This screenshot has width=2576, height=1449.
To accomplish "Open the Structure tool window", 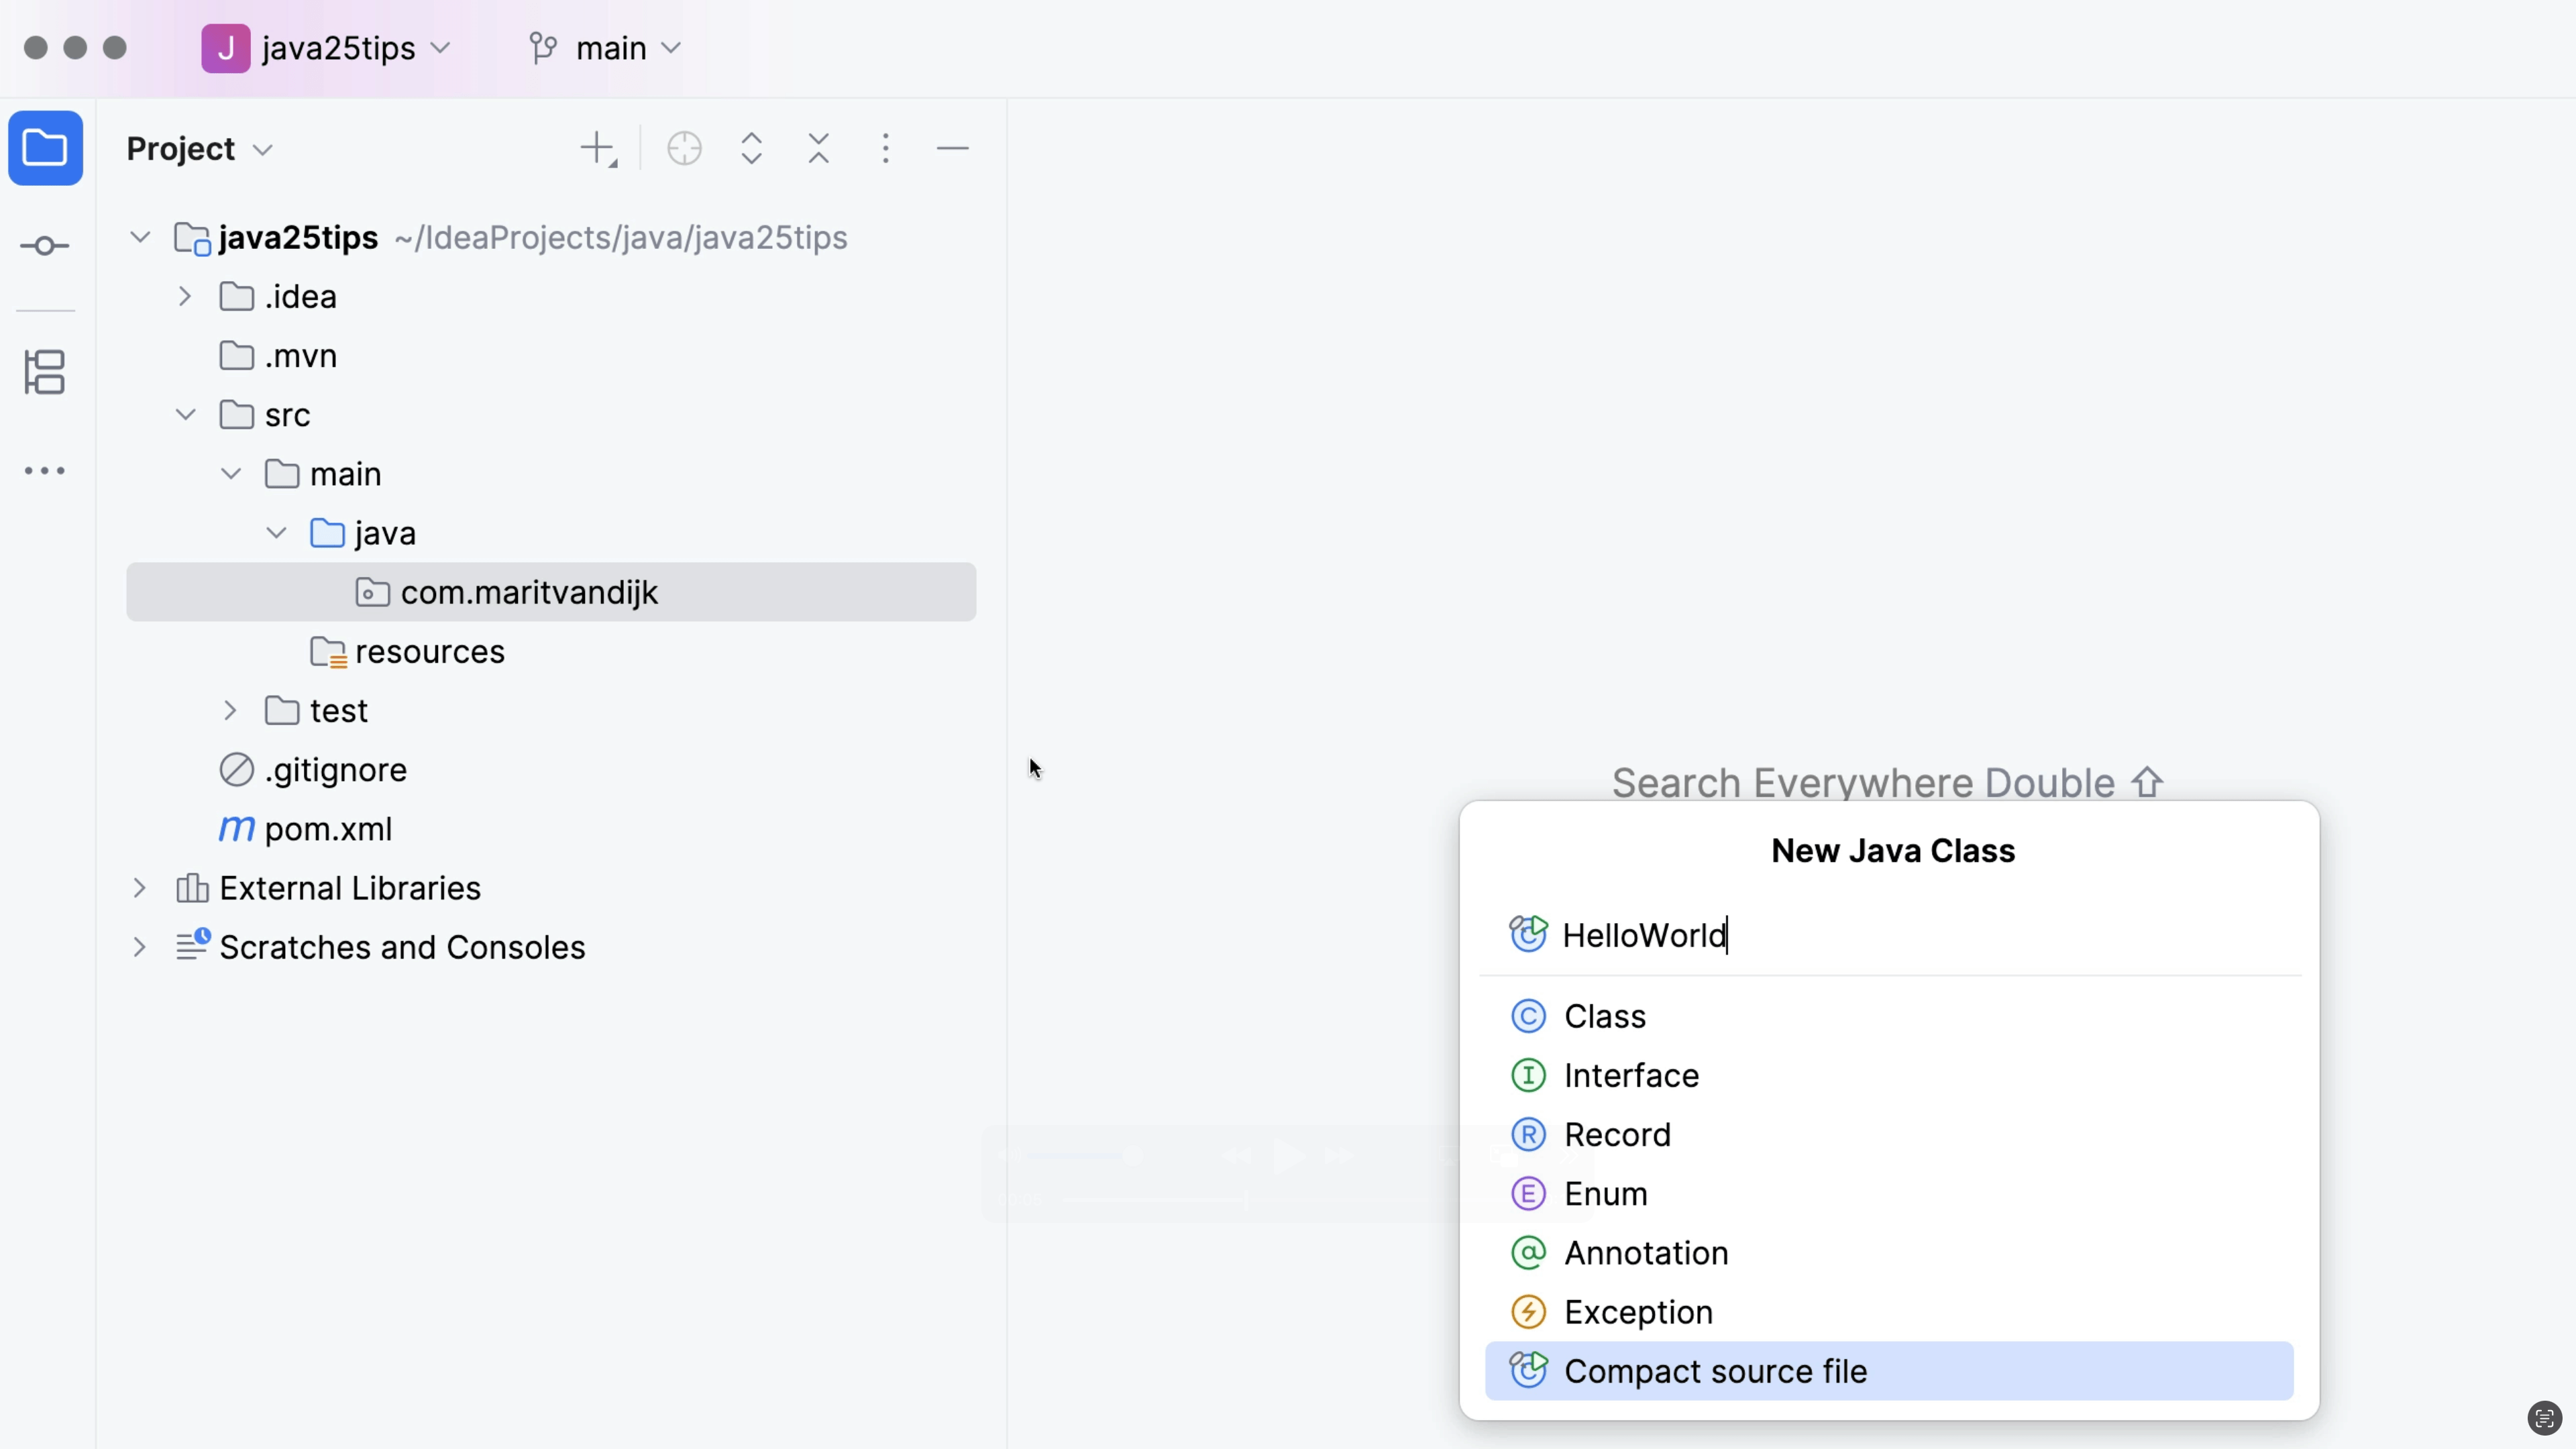I will (x=45, y=372).
